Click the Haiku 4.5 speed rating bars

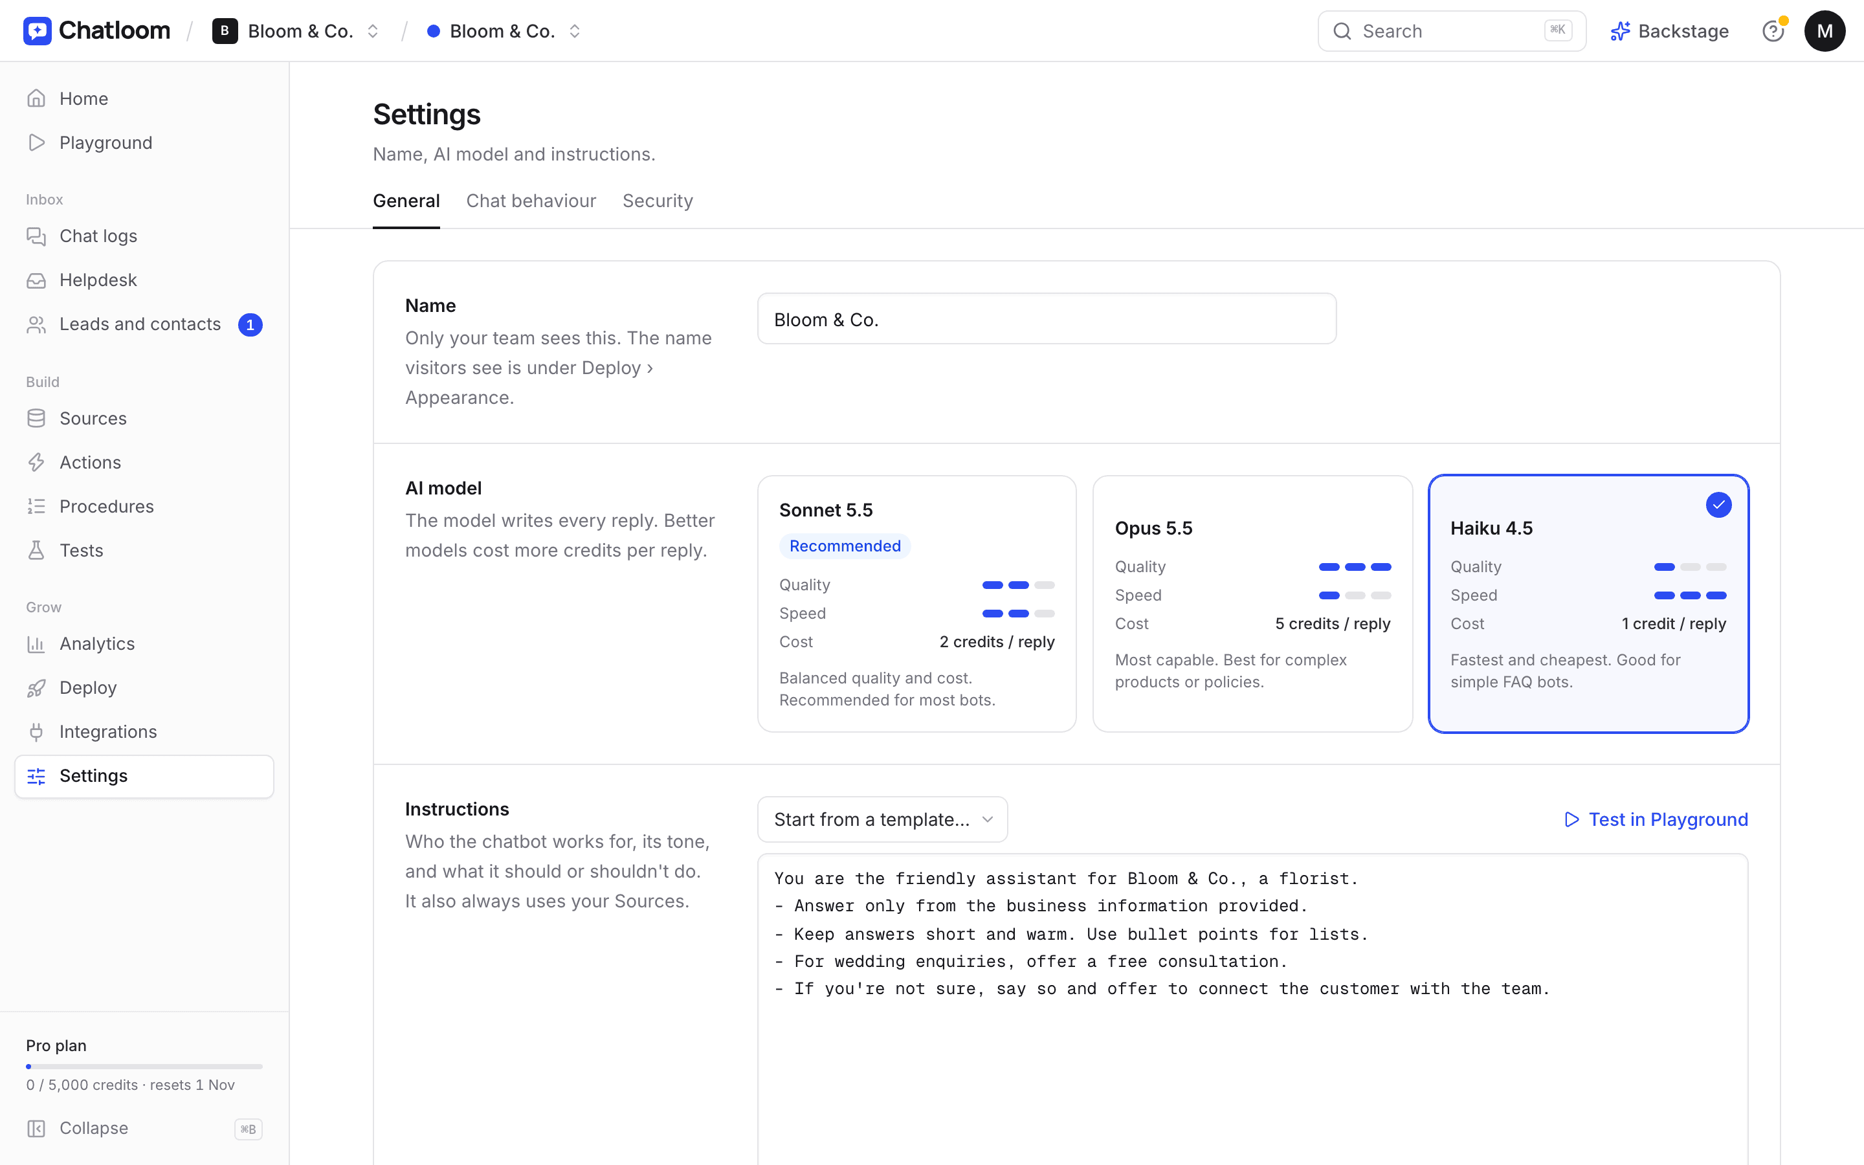[1689, 595]
